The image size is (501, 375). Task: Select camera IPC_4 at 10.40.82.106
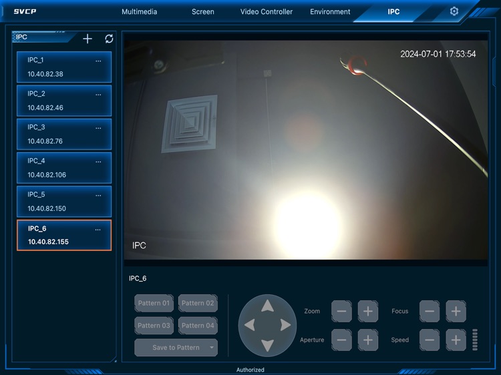point(64,168)
